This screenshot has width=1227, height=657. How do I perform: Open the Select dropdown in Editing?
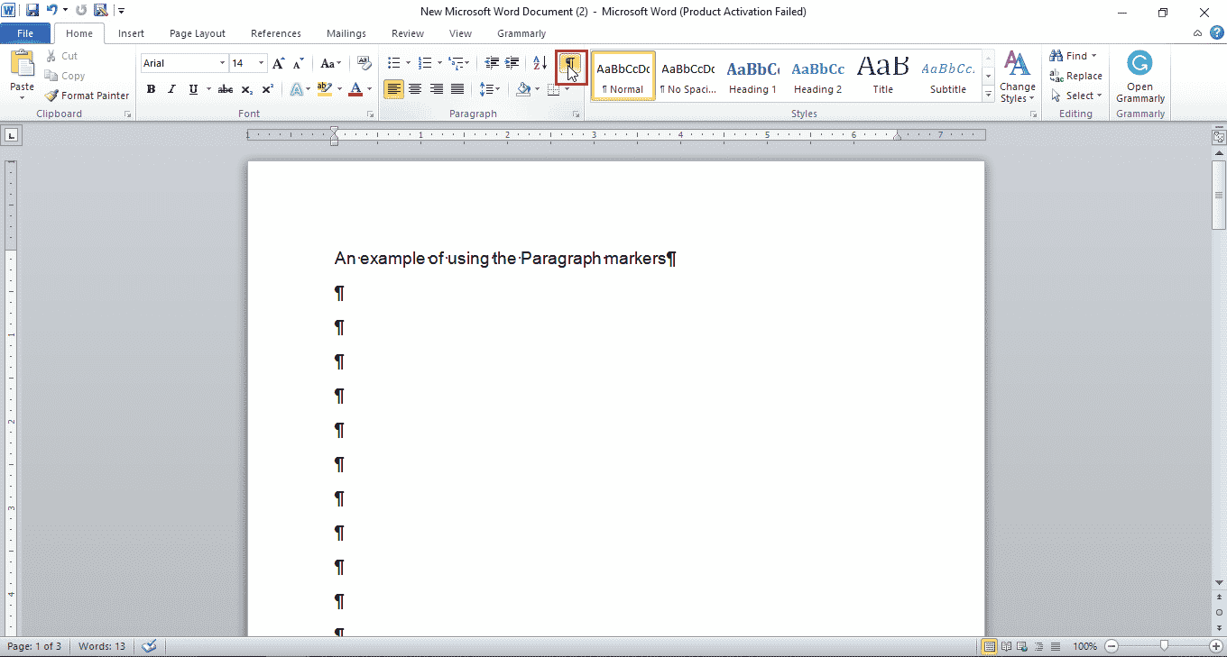click(1078, 96)
